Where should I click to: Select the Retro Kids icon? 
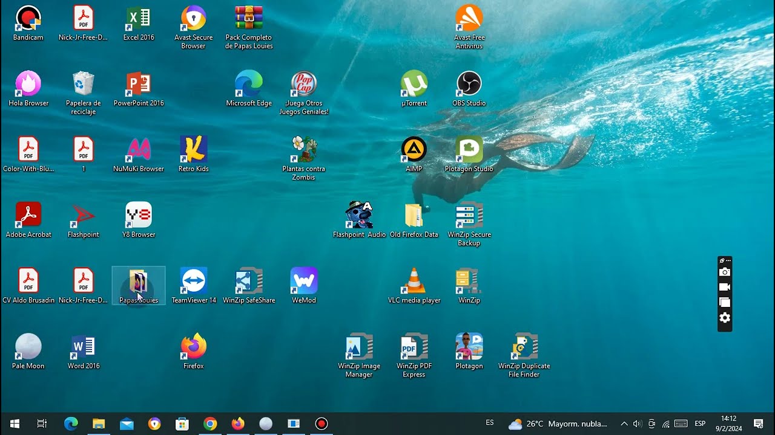pyautogui.click(x=194, y=155)
